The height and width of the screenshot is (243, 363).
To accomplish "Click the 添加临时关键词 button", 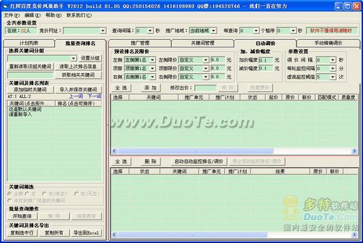I will coord(30,89).
